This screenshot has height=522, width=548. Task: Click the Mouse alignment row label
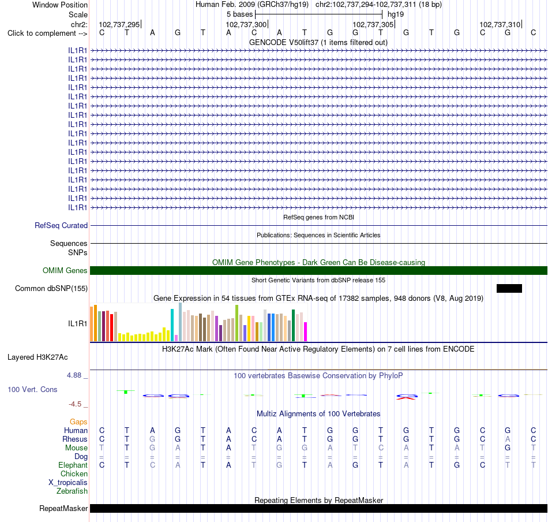[76, 448]
